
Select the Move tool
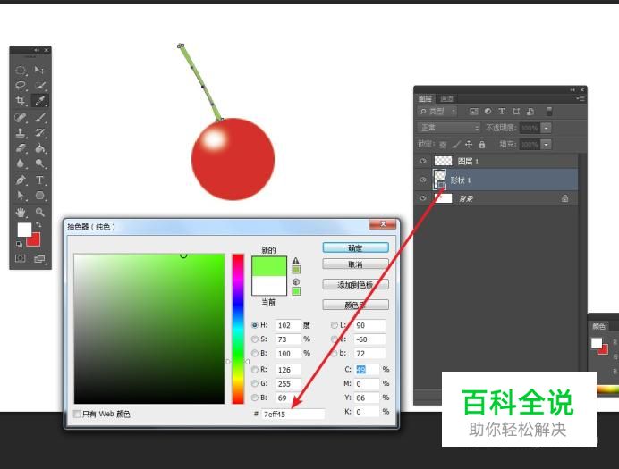[39, 71]
